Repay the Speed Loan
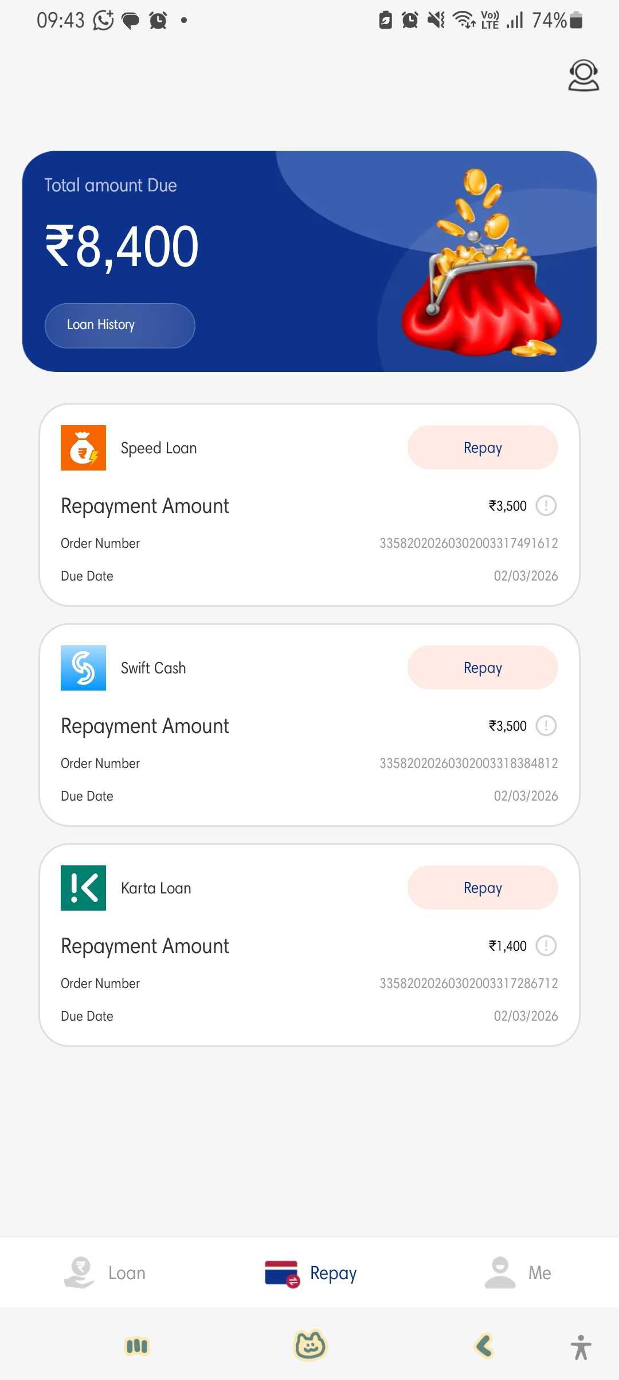 483,448
